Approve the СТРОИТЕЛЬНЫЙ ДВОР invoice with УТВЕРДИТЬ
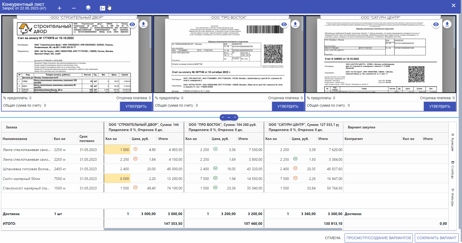This screenshot has height=243, width=462. tap(136, 106)
